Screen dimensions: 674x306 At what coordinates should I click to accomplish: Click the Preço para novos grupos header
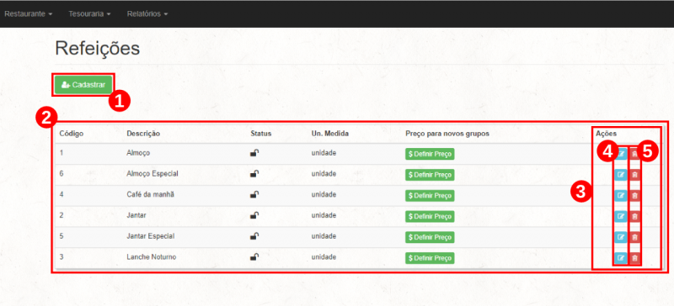(447, 134)
